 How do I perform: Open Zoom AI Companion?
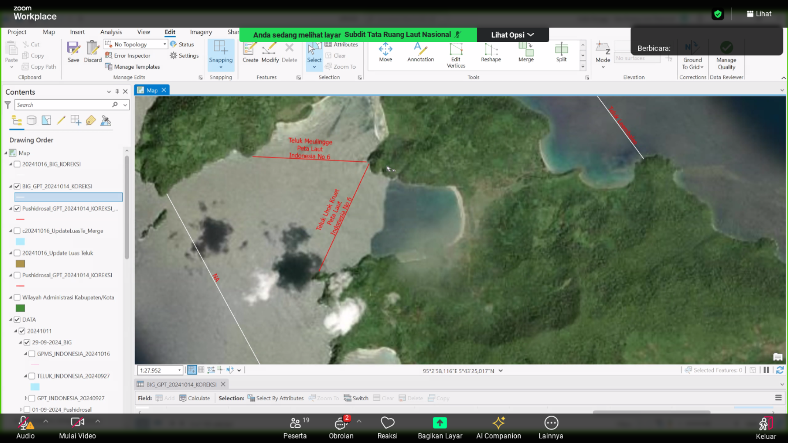499,428
